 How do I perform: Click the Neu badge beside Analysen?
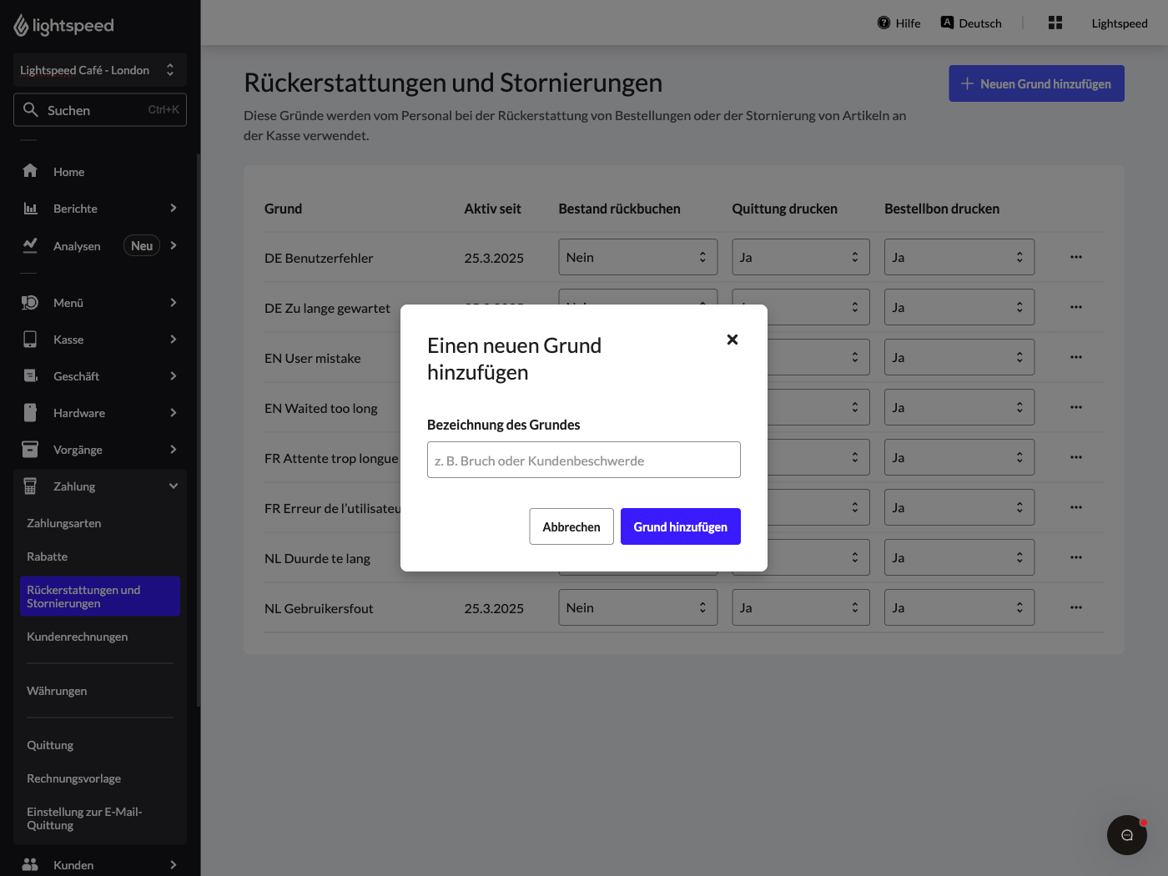[142, 245]
